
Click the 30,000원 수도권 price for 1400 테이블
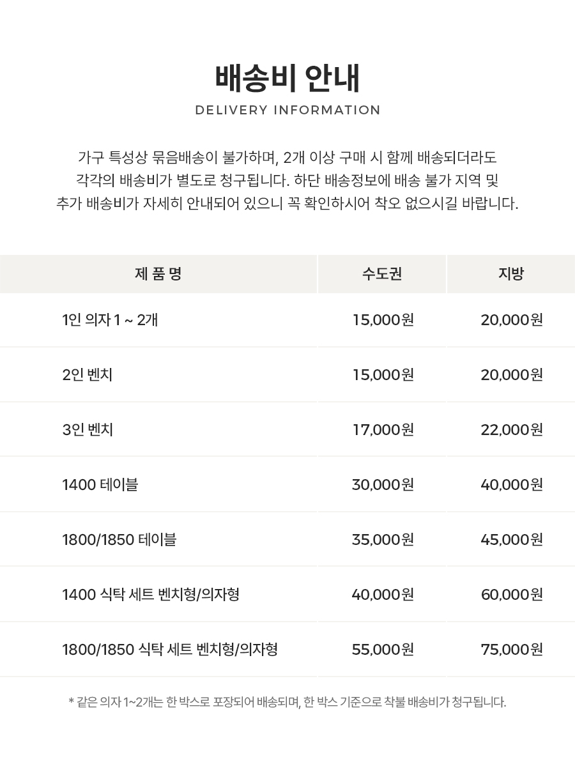click(383, 484)
